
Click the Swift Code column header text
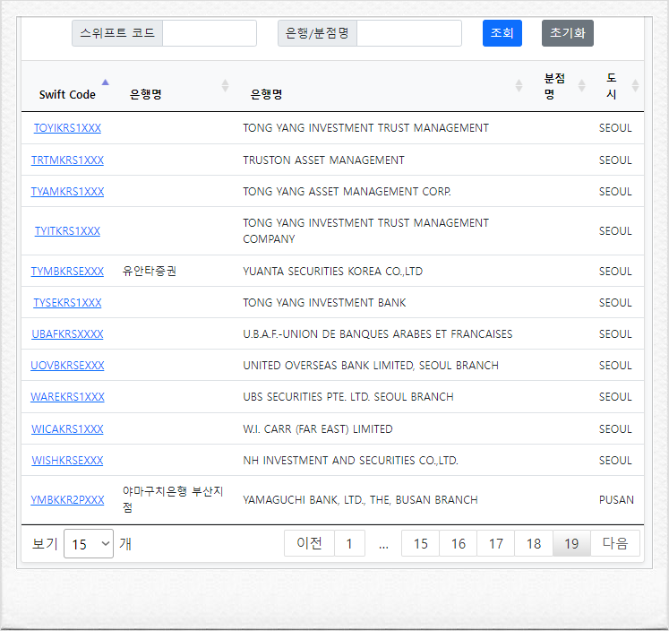tap(67, 94)
